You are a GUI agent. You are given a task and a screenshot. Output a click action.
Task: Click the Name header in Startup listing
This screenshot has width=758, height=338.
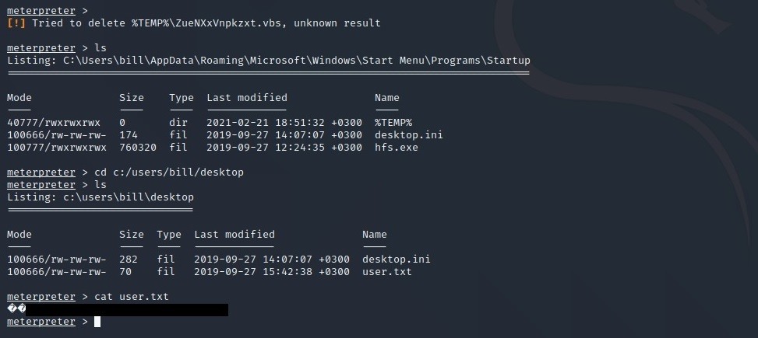386,98
